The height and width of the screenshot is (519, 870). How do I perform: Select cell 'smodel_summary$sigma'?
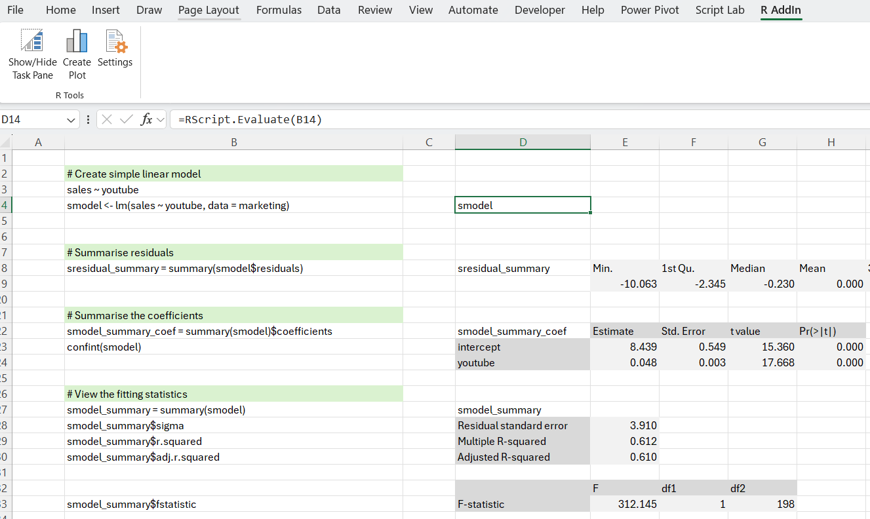tap(234, 425)
